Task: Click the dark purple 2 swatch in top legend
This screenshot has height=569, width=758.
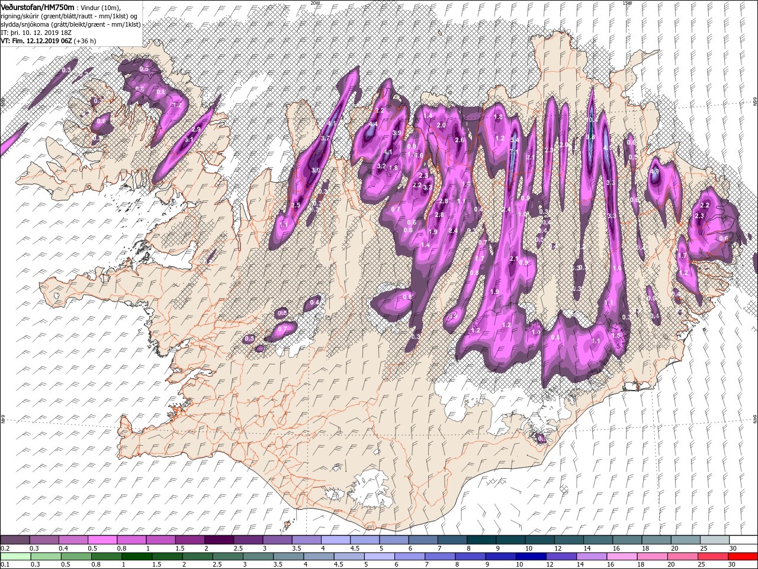Action: (218, 541)
